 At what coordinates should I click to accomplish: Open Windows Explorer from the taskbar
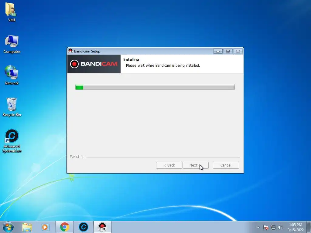27,227
